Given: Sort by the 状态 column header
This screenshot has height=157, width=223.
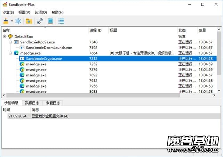Looking at the screenshot, I should click(x=187, y=30).
